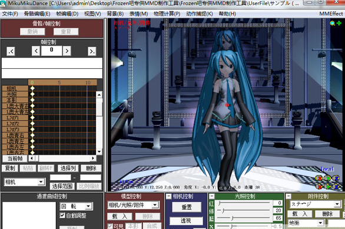Click 删除 in the 附件控制 panel
This screenshot has height=229, width=345.
click(x=327, y=214)
